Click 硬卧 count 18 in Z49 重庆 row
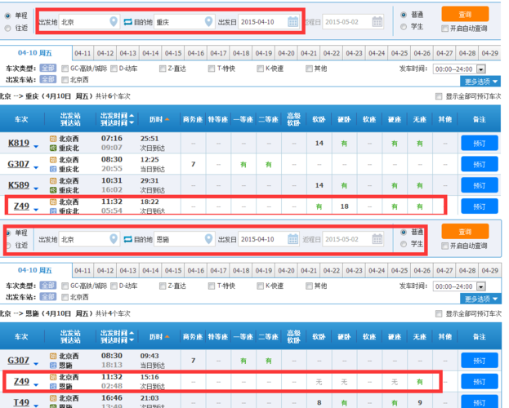Image resolution: width=509 pixels, height=408 pixels. (x=345, y=206)
